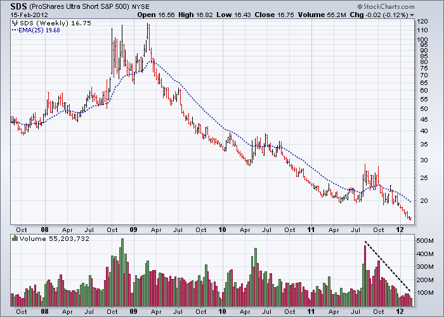Click the 11 year marker below volume panel
The height and width of the screenshot is (317, 444).
[311, 311]
